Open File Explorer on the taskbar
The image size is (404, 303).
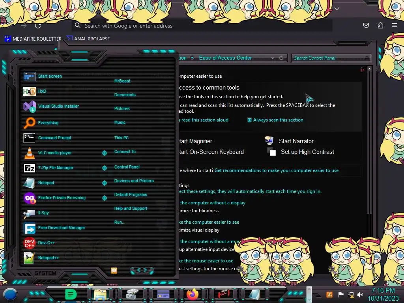(100, 294)
